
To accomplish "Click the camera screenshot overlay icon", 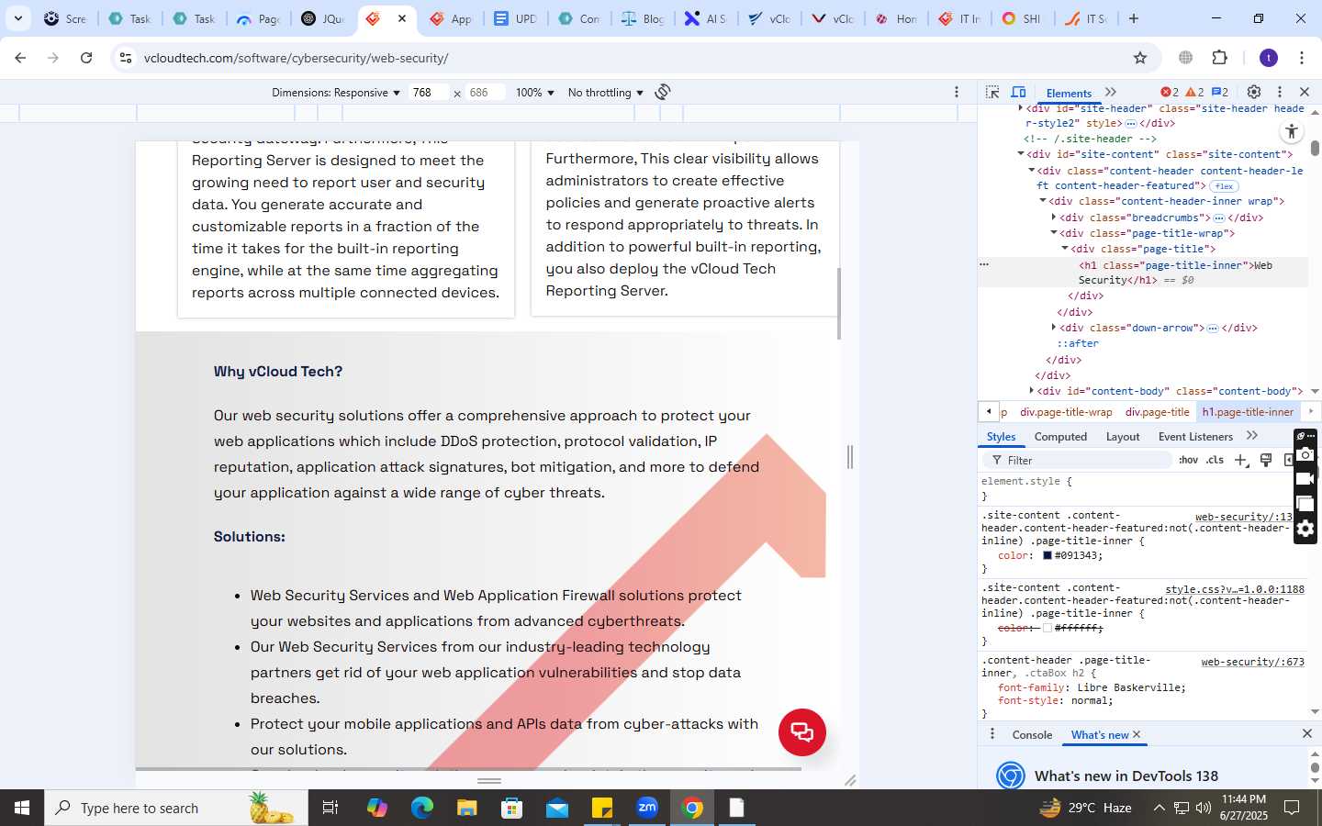I will tap(1305, 454).
